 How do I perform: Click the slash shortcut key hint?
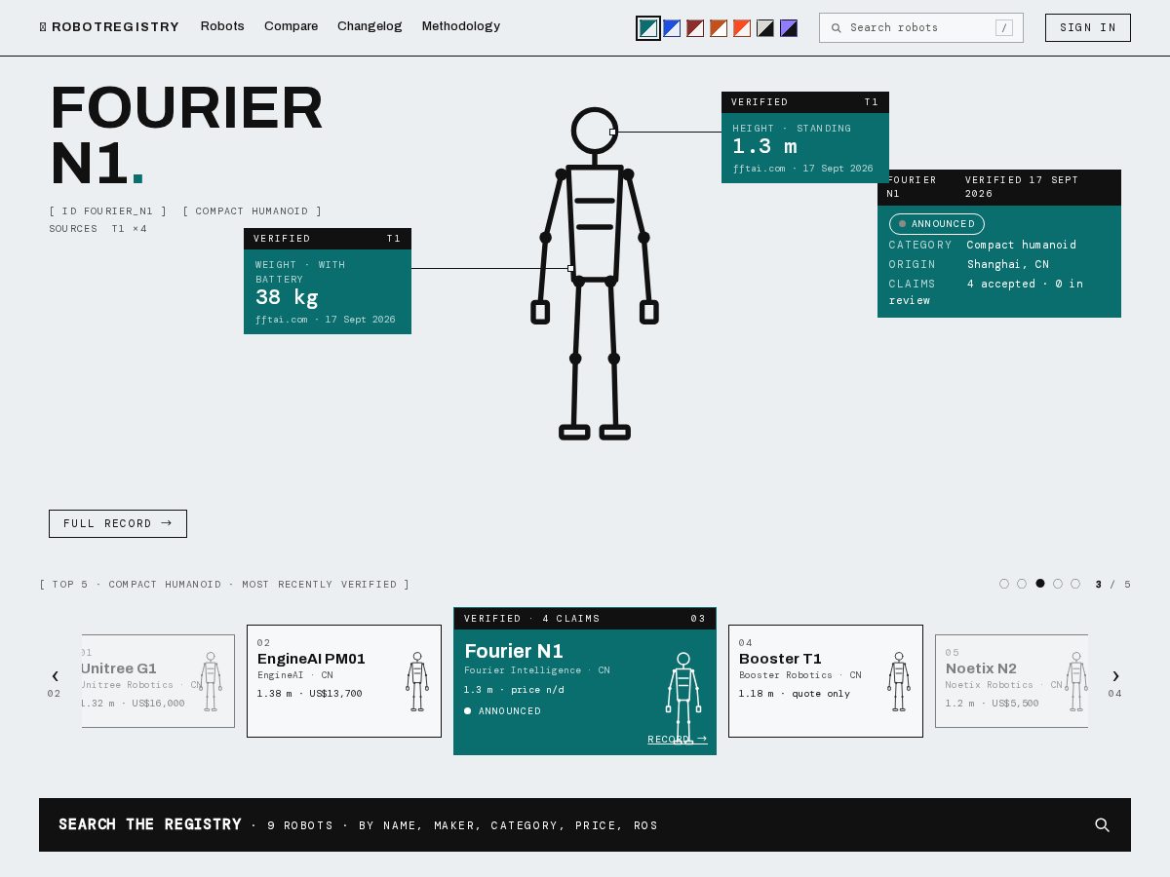point(1004,27)
